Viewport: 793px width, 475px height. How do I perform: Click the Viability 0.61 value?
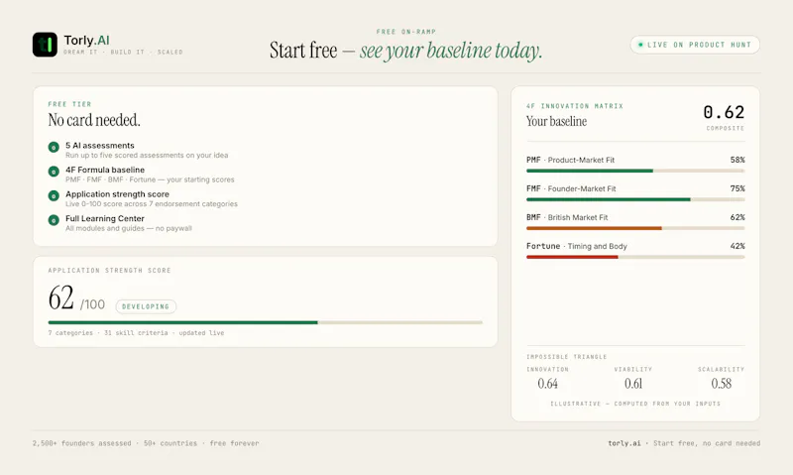(633, 384)
